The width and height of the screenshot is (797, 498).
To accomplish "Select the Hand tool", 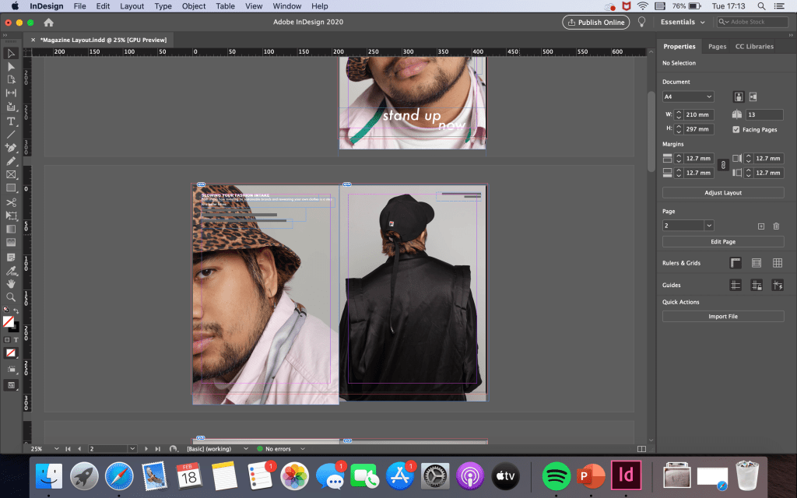I will pos(11,284).
